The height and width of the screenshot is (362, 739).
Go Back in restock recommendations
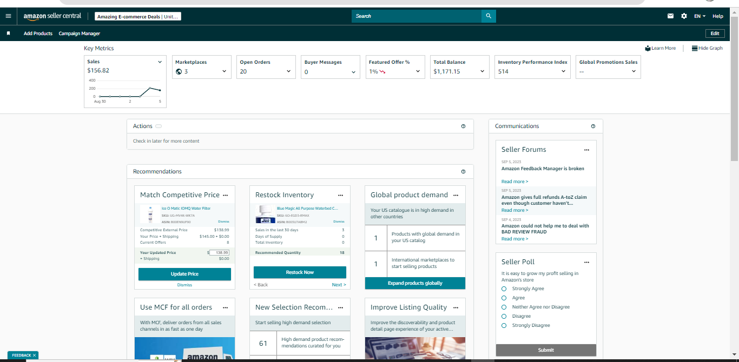261,285
